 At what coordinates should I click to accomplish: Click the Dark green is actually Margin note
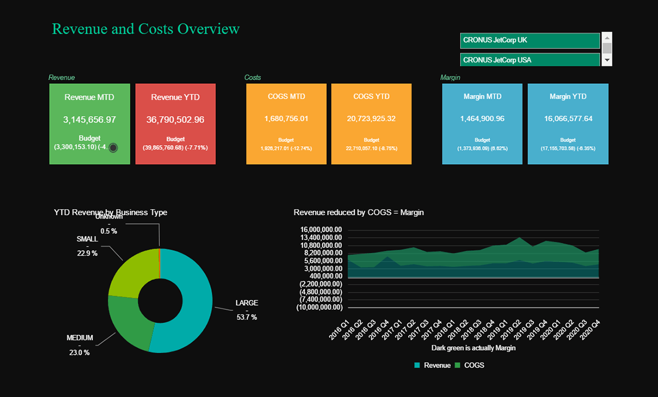click(473, 348)
